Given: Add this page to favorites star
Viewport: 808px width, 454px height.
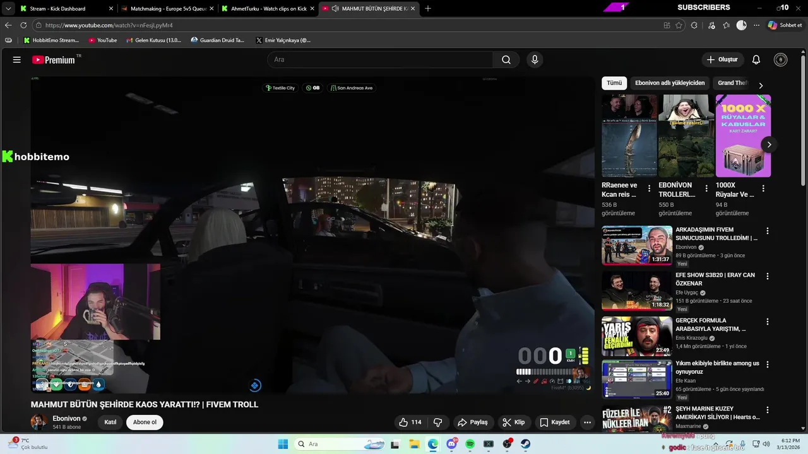Looking at the screenshot, I should pyautogui.click(x=679, y=25).
